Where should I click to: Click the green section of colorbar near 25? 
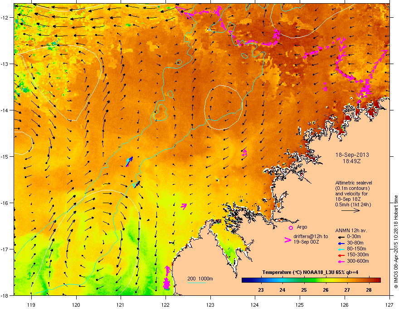point(304,280)
